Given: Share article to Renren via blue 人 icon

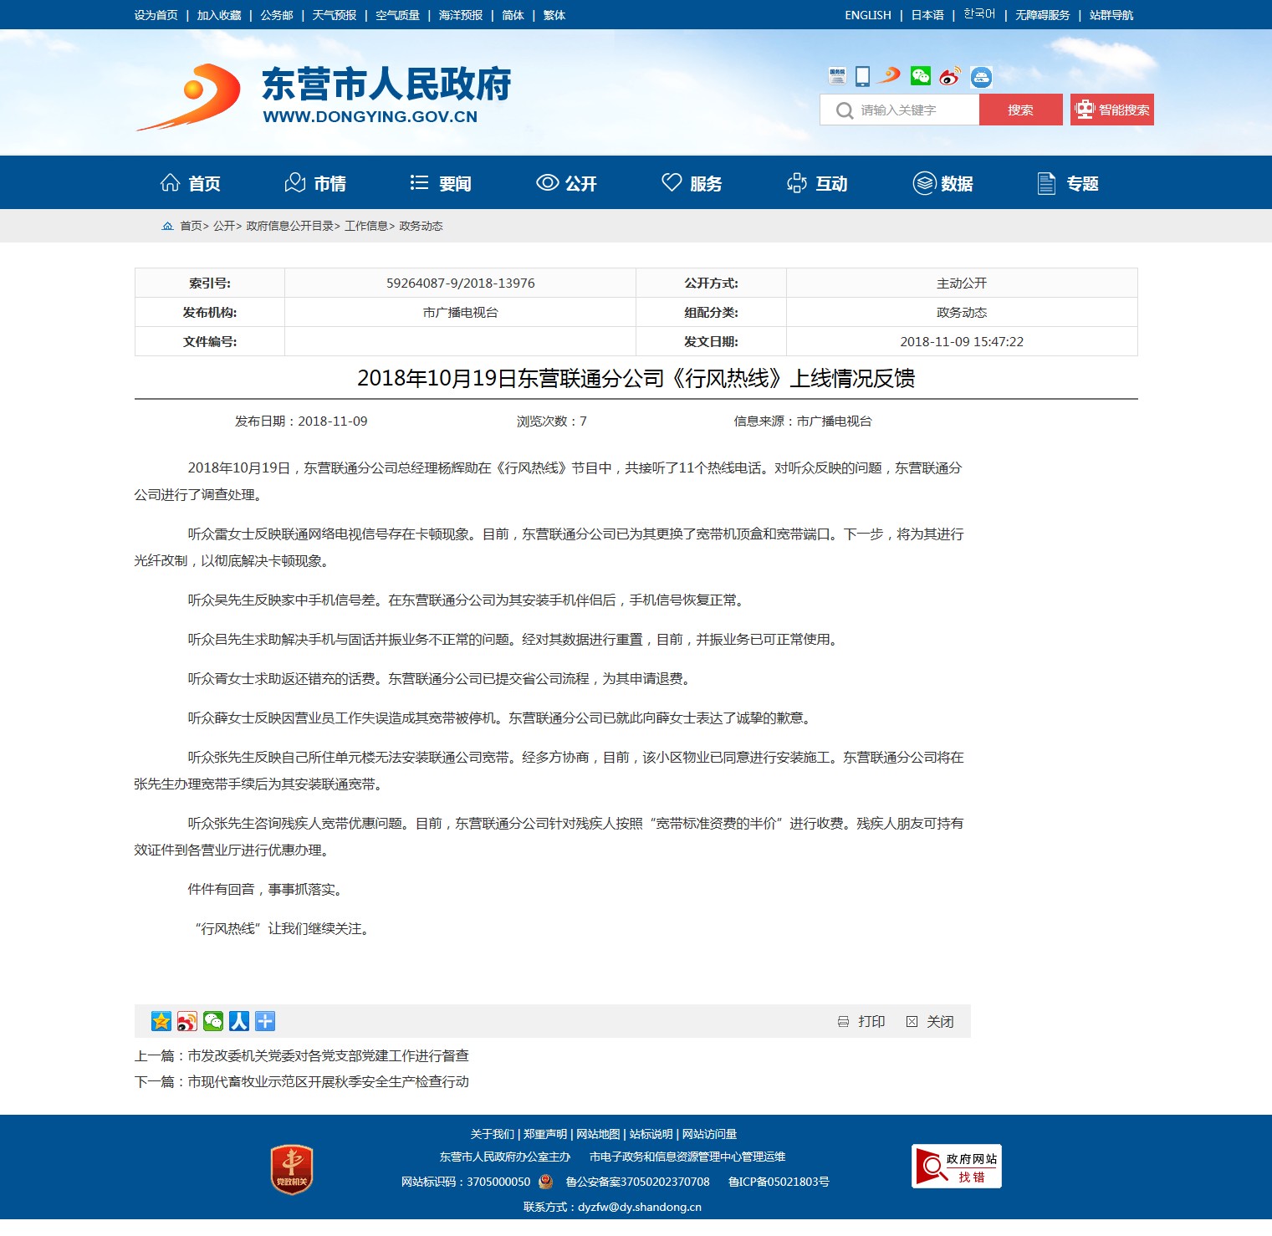Looking at the screenshot, I should pos(239,1021).
